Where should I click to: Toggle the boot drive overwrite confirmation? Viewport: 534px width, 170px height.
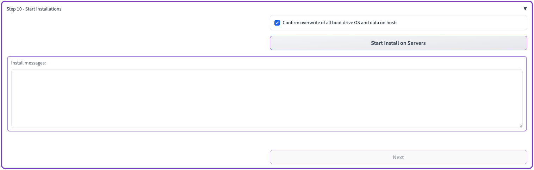(277, 23)
